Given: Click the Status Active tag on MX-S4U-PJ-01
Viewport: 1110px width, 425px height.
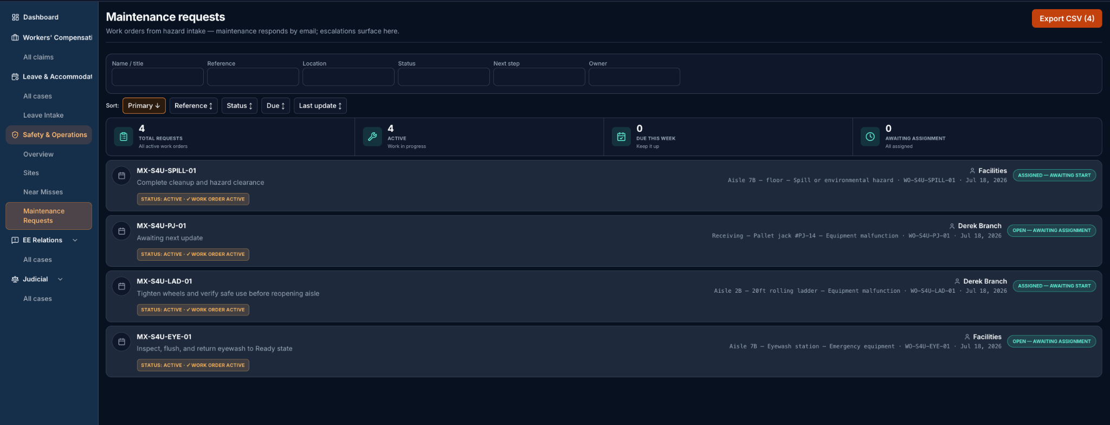Looking at the screenshot, I should coord(193,254).
